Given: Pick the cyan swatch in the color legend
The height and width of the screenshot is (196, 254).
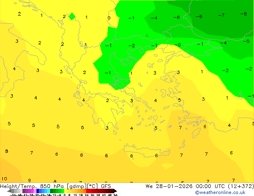Looking at the screenshot, I should [48, 191].
